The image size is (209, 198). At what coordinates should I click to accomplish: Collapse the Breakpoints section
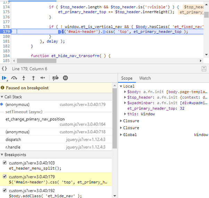2,155
